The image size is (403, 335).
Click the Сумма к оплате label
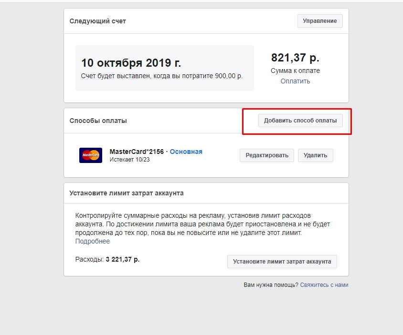coord(295,71)
